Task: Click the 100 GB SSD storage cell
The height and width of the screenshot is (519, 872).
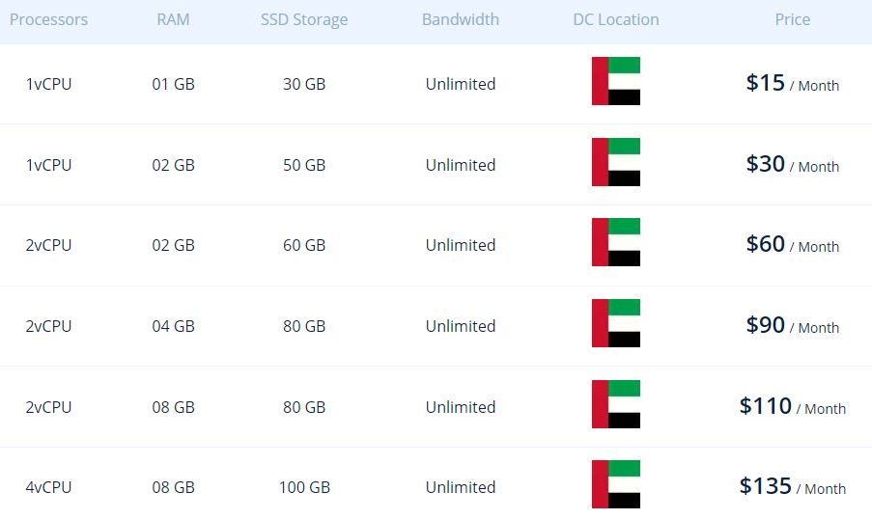Action: coord(304,487)
